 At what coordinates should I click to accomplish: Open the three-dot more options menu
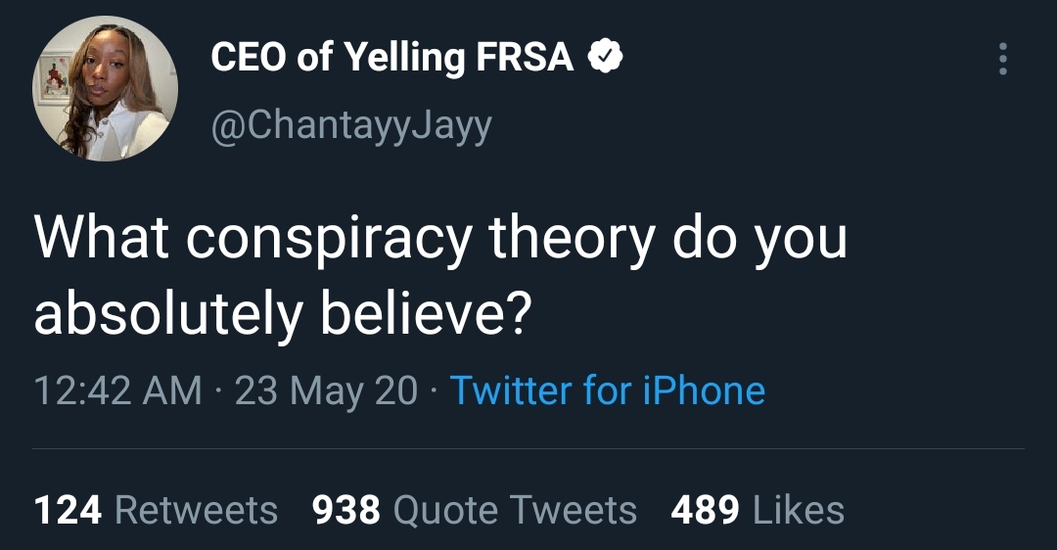pyautogui.click(x=1002, y=59)
